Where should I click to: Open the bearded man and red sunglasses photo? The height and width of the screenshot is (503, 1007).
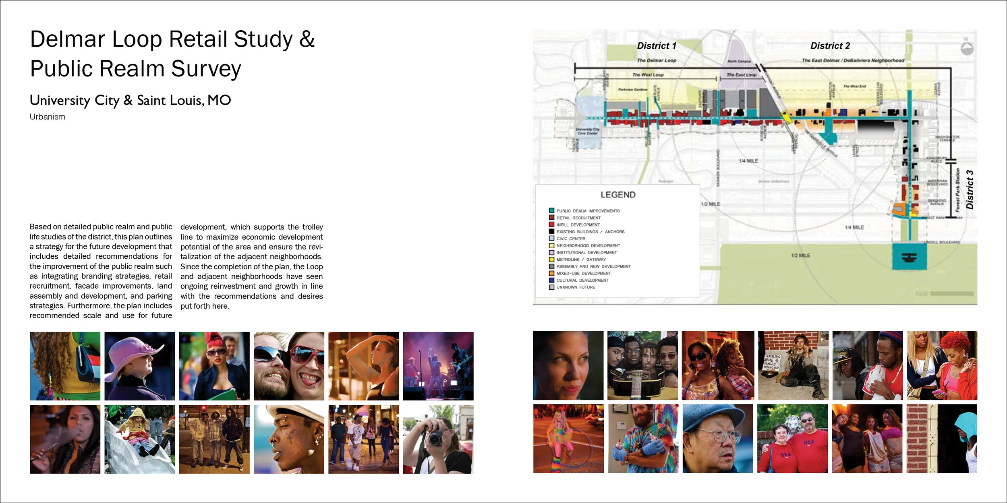[289, 366]
